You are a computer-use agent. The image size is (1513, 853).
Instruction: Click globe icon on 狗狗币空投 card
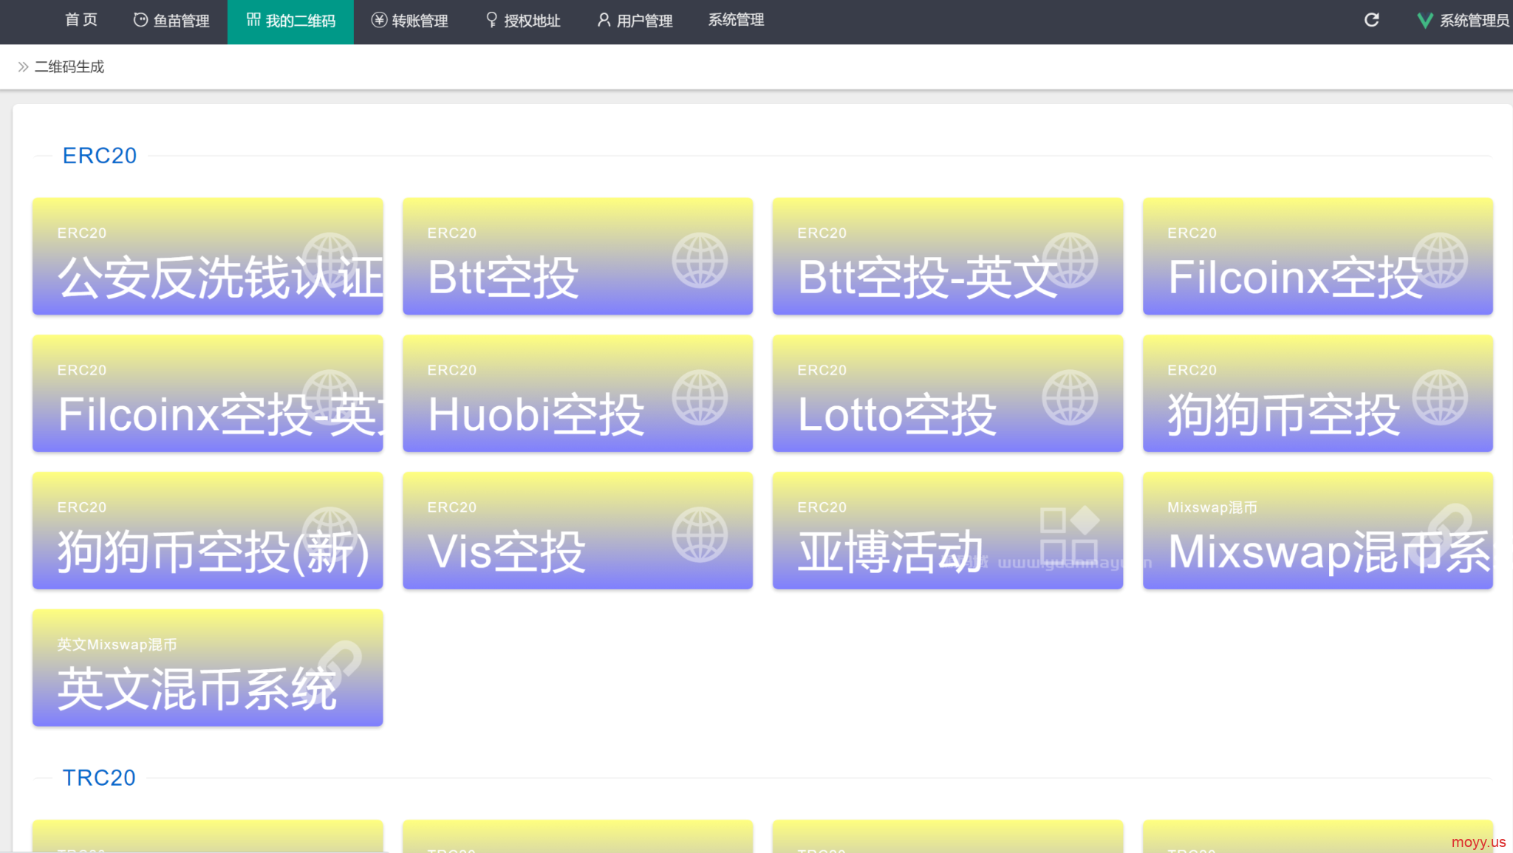pos(1440,397)
